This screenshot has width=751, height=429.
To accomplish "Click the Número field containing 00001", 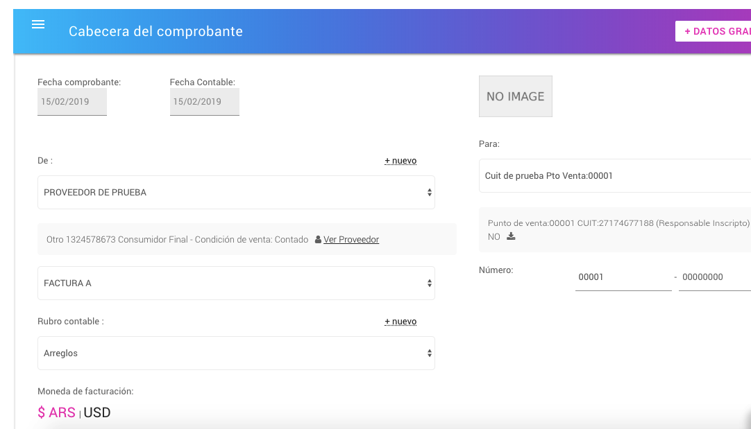I will [623, 277].
